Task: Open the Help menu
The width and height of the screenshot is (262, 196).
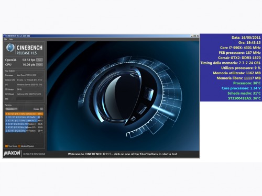Action: (x=11, y=39)
